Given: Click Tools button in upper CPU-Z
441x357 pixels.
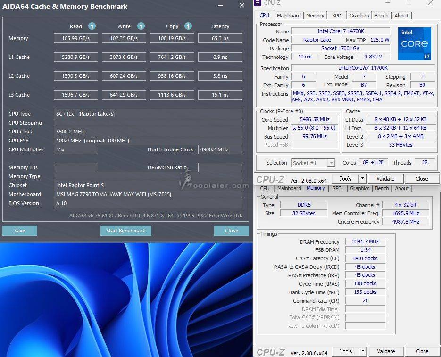Looking at the screenshot, I should pos(345,179).
